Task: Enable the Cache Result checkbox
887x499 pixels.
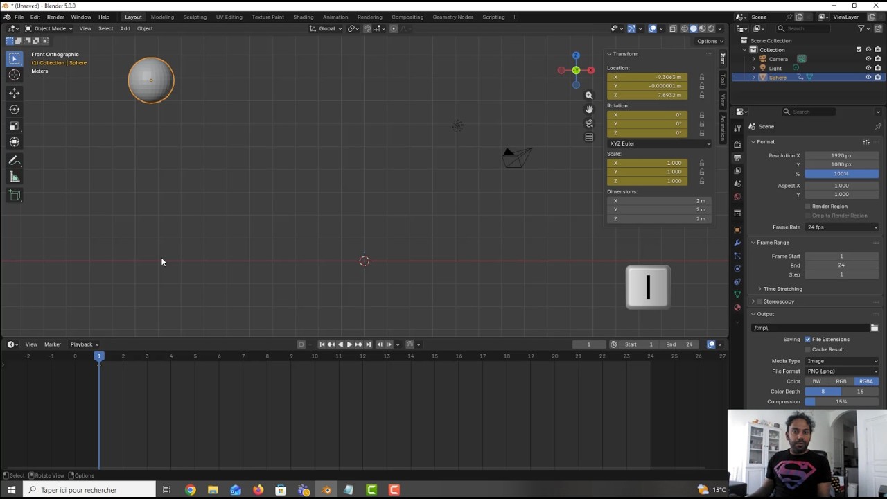Action: click(x=808, y=349)
